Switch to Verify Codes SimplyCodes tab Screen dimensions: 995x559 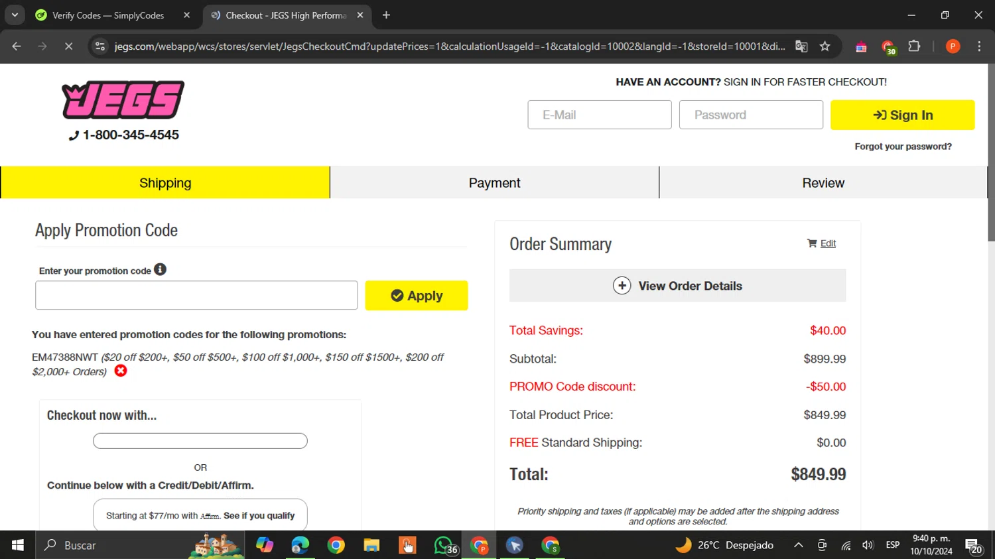(107, 15)
